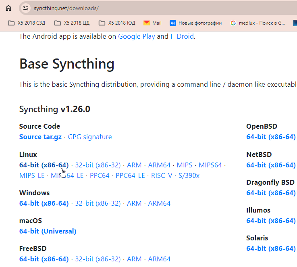
Task: Open the VK Новые фотографии bookmark
Action: [x=196, y=23]
